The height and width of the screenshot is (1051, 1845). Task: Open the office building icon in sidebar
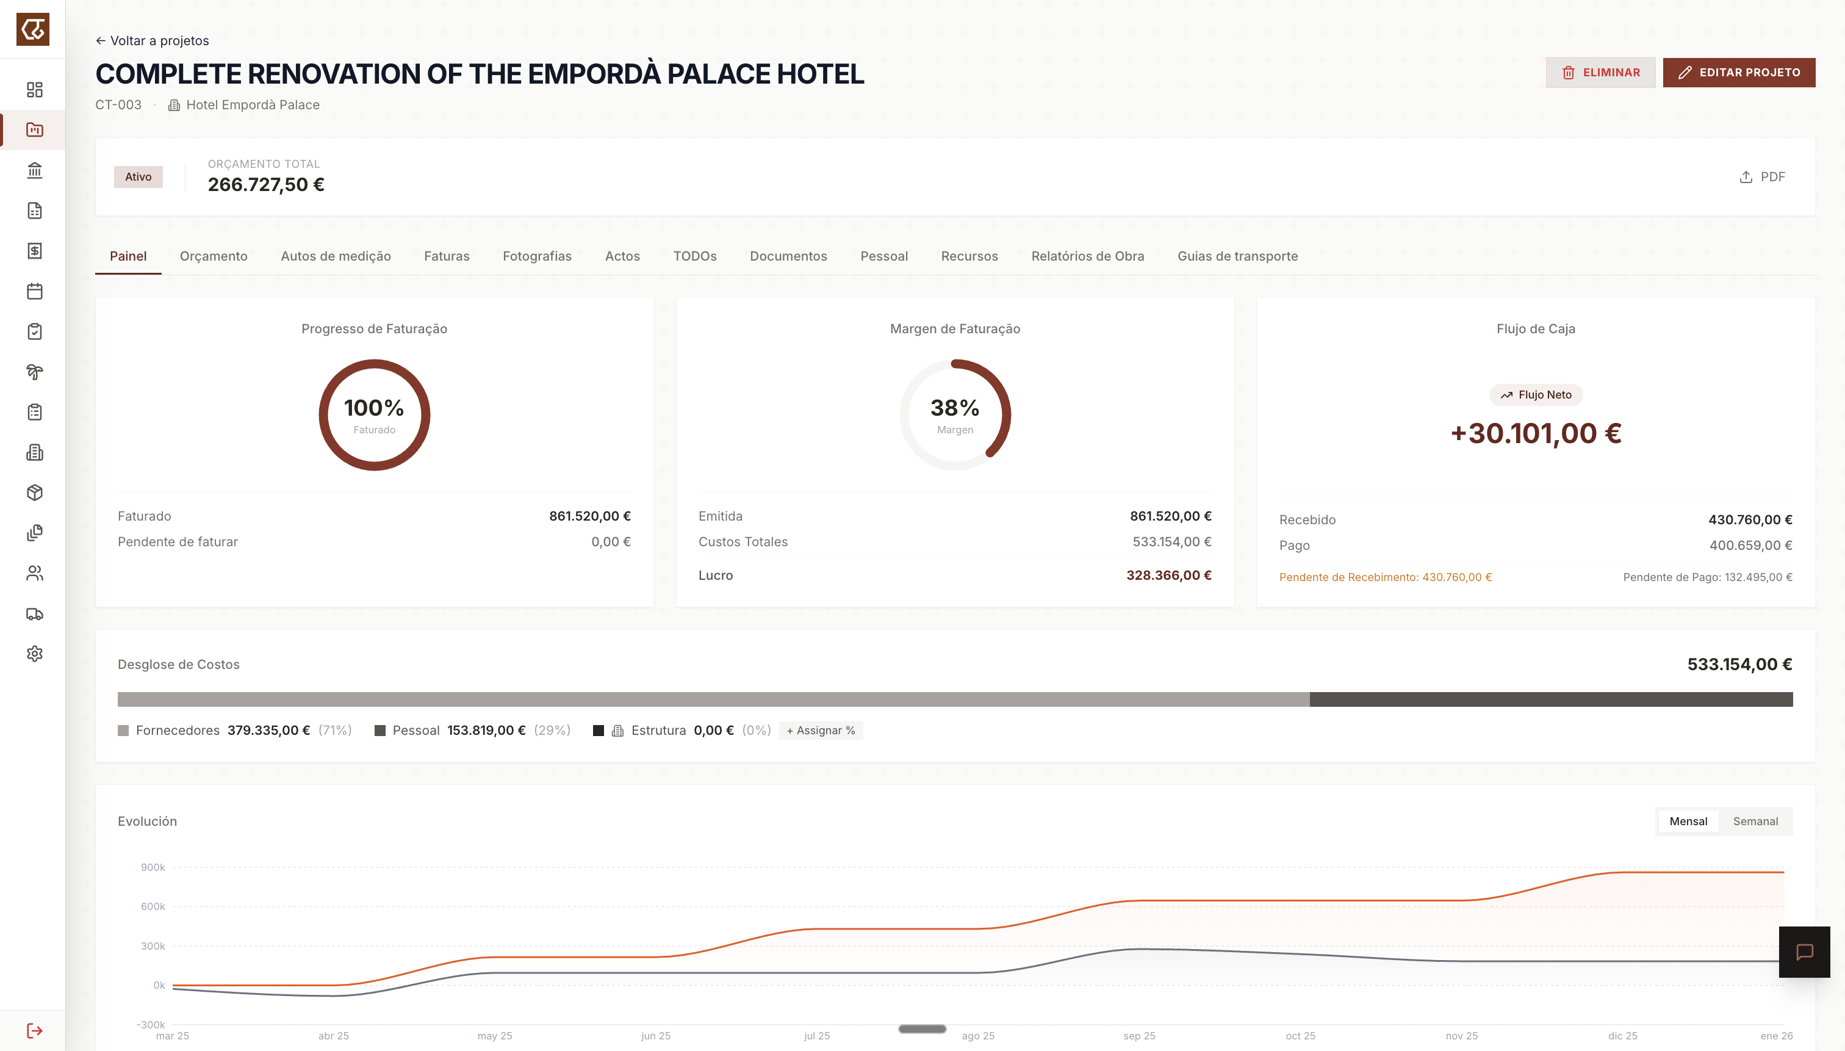tap(35, 453)
